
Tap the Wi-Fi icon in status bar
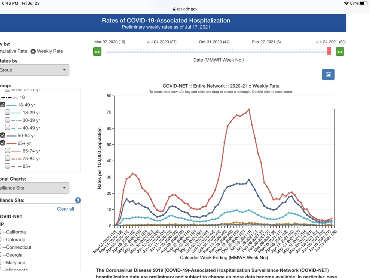coord(346,3)
